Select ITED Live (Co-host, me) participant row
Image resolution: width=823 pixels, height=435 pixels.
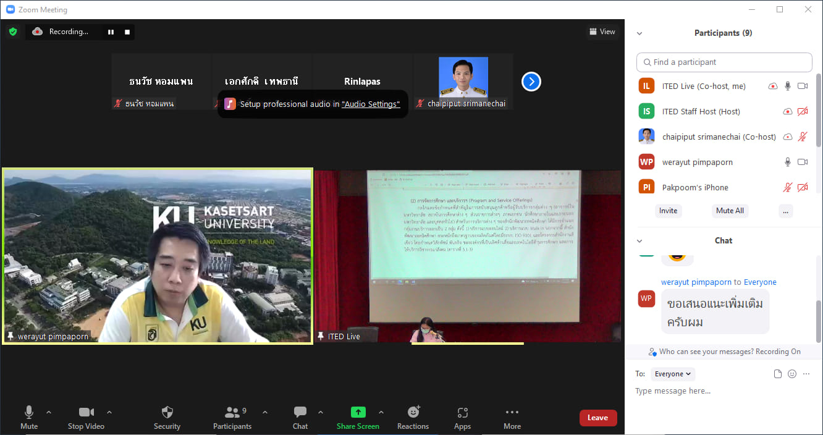[x=724, y=87]
